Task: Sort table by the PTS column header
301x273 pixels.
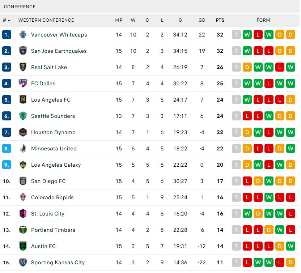Action: [x=220, y=20]
